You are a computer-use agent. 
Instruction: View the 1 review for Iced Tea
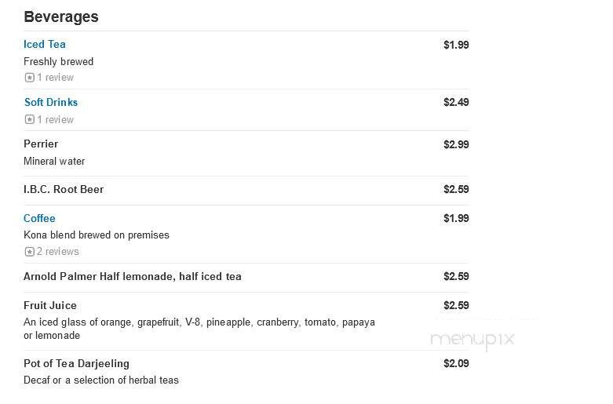(x=55, y=78)
